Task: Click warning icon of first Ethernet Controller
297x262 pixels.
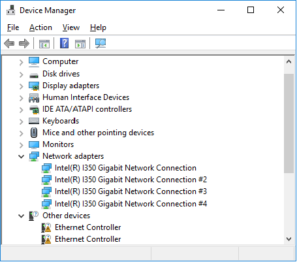Action: [46, 227]
